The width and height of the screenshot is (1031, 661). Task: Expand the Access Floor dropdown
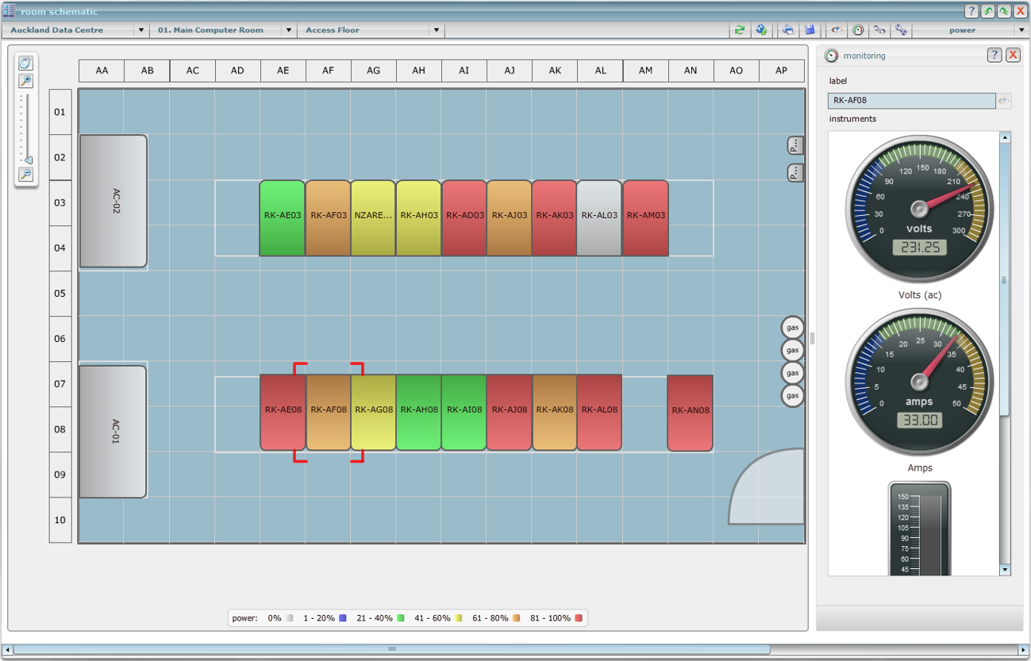436,30
